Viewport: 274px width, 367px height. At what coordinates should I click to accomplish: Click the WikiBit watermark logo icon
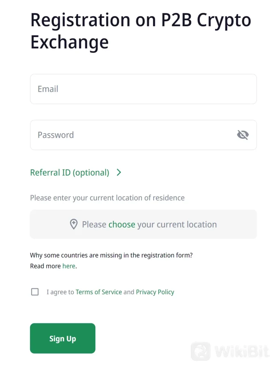coord(201,351)
